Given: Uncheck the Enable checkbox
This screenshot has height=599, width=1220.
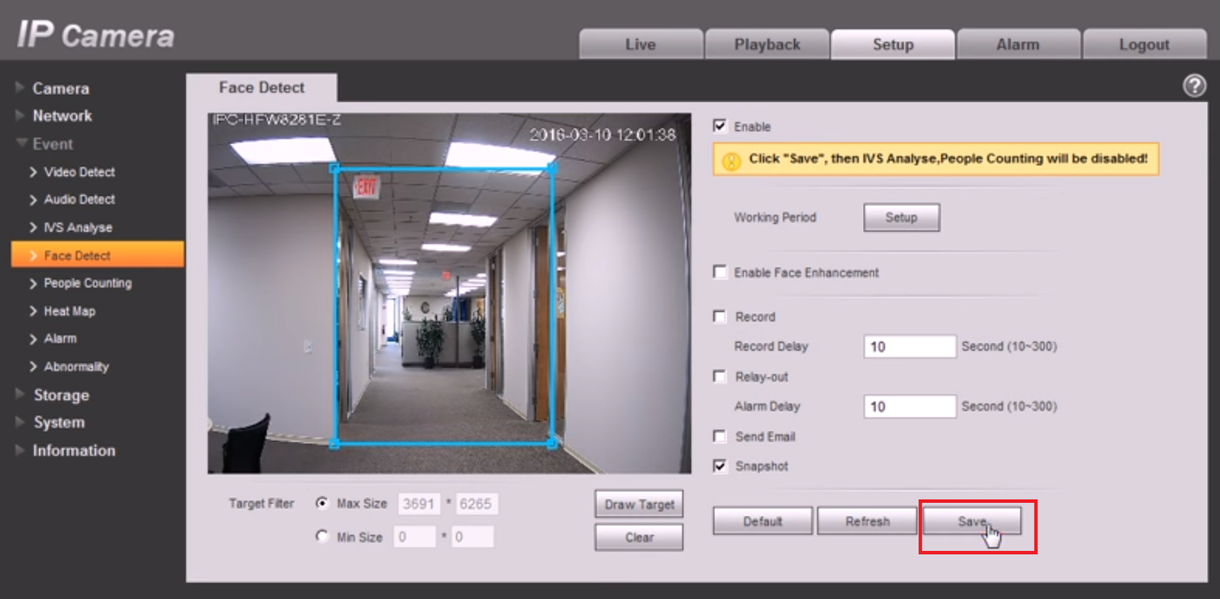Looking at the screenshot, I should (719, 126).
